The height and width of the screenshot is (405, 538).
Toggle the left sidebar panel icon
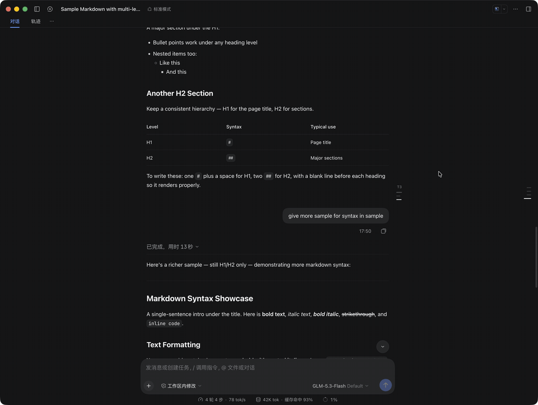(37, 9)
